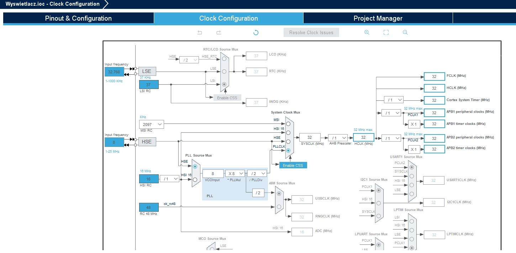The image size is (516, 253).
Task: Click the Wyswietlacz.ioc - Clock Configuration breadcrumb
Action: (53, 4)
